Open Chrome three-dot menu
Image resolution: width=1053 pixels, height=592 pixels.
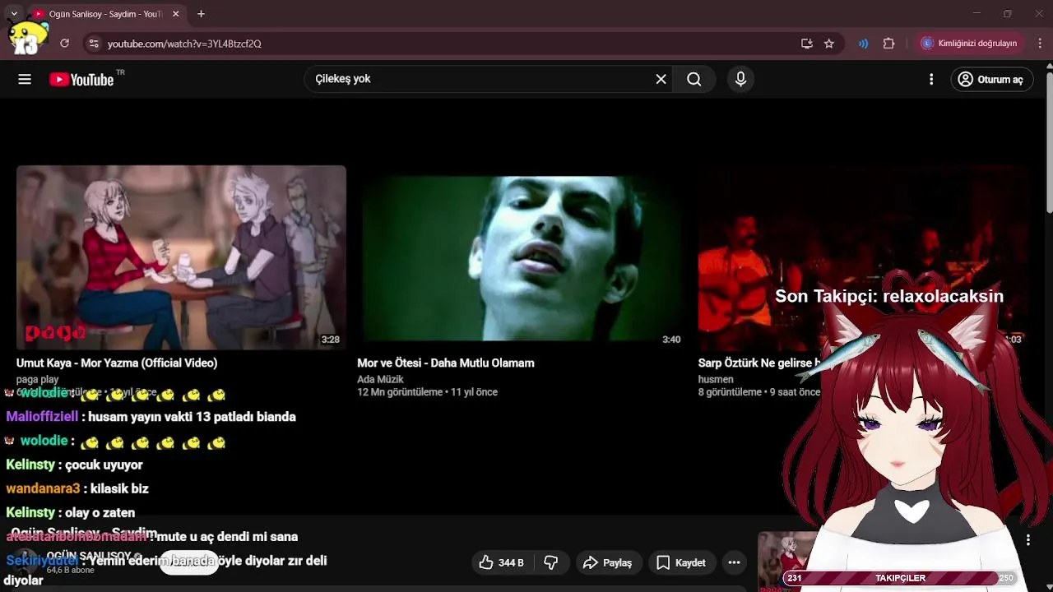1040,44
